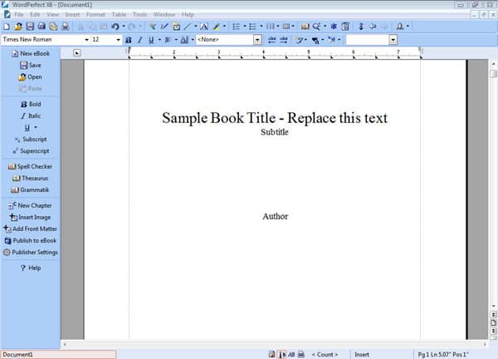The height and width of the screenshot is (359, 498).
Task: Click the vertical scrollbar track
Action: [493, 208]
